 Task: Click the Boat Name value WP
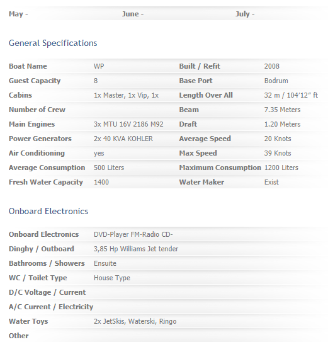click(99, 66)
